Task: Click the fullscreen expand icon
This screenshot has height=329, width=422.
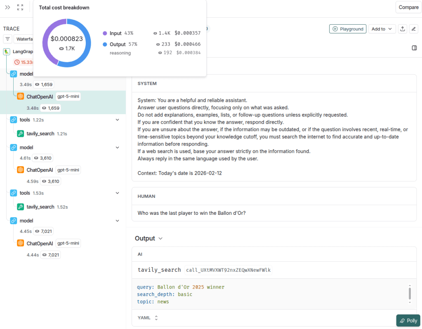Action: pos(20,7)
